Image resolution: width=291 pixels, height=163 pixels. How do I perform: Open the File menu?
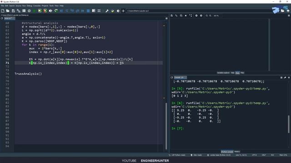[2, 6]
